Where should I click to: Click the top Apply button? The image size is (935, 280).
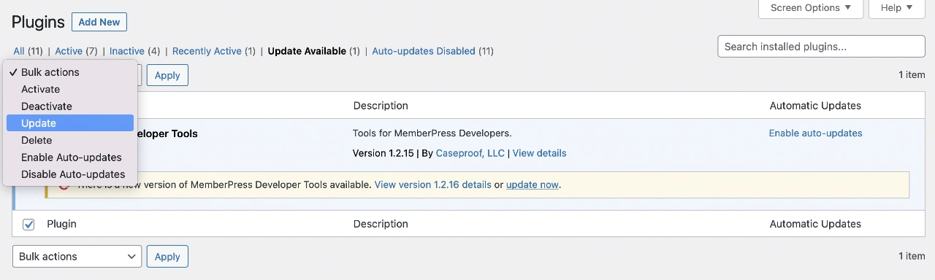coord(167,75)
